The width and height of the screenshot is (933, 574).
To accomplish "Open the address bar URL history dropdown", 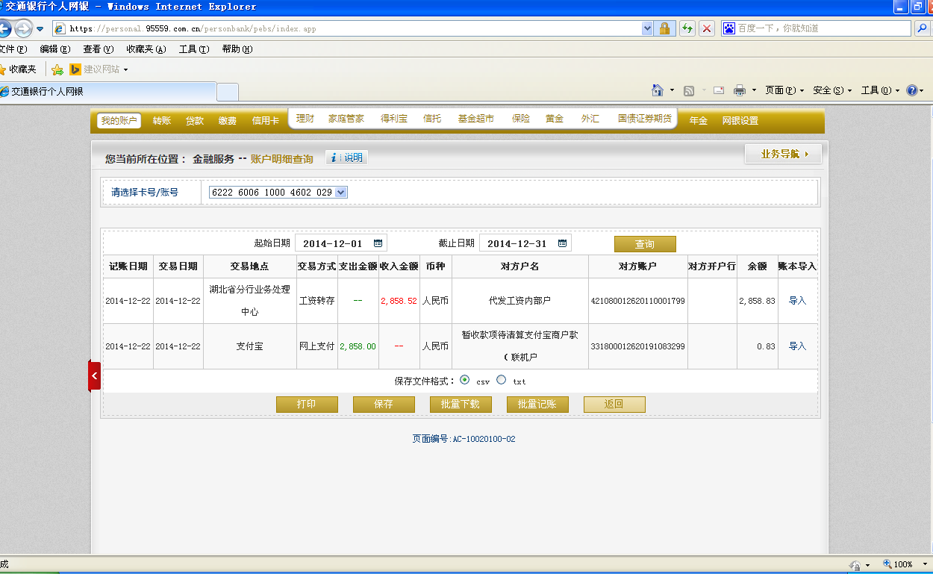I will point(647,28).
